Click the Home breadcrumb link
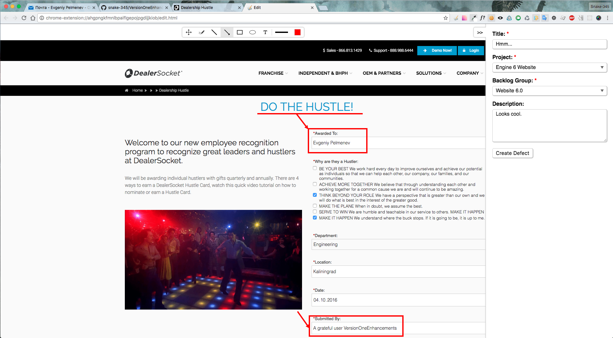This screenshot has width=613, height=338. 138,90
